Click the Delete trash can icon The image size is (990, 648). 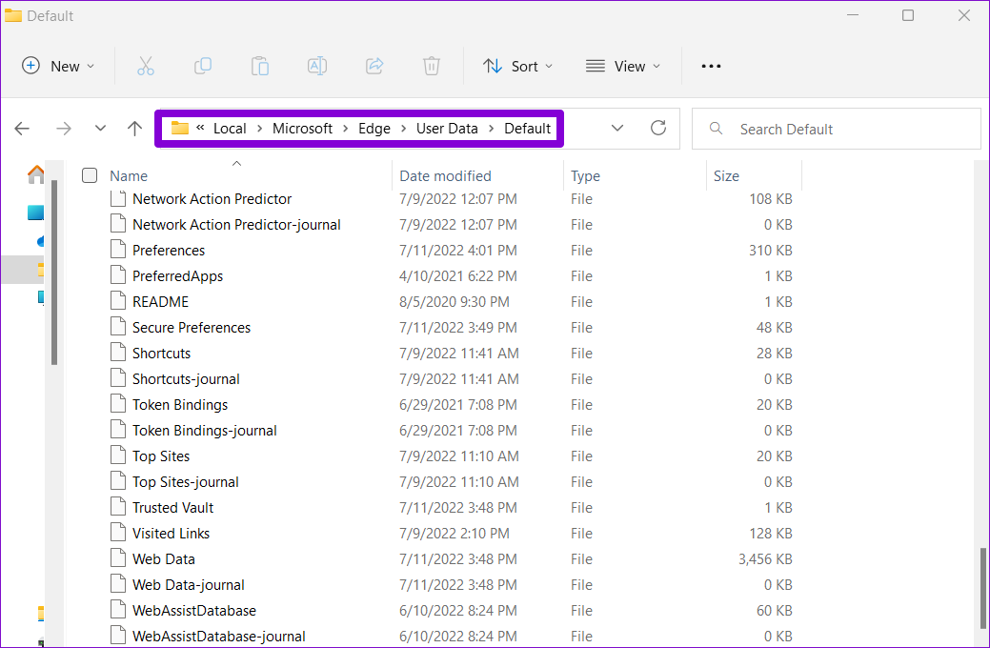pyautogui.click(x=432, y=66)
